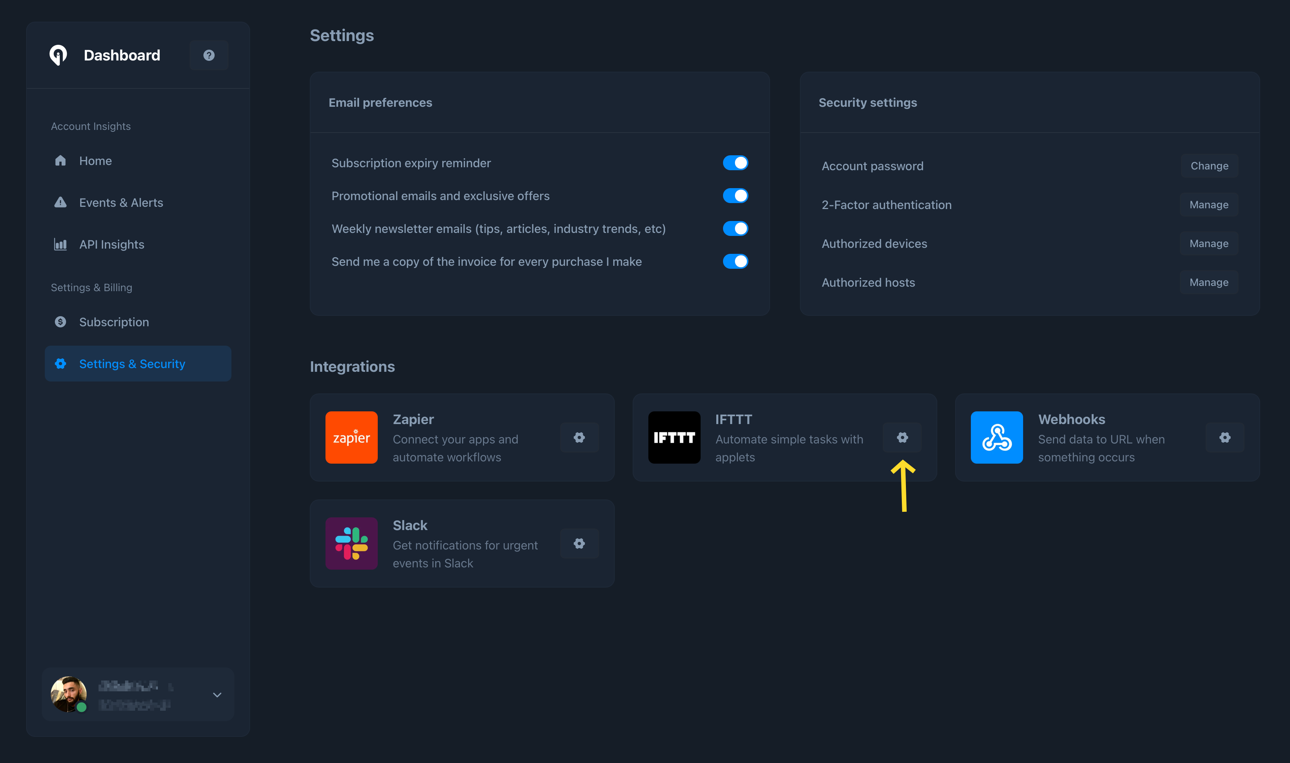
Task: Open Slack integration settings gear
Action: [579, 544]
